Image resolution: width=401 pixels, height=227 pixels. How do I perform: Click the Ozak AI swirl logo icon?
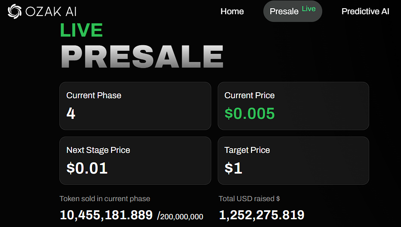tap(15, 12)
